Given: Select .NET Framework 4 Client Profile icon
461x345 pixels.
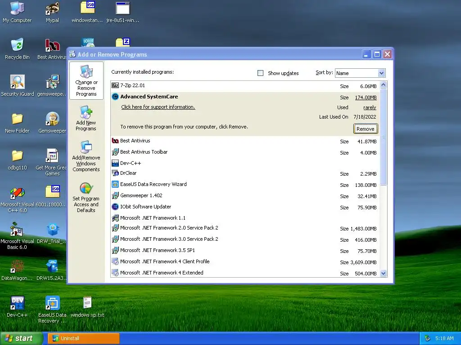Looking at the screenshot, I should [115, 261].
